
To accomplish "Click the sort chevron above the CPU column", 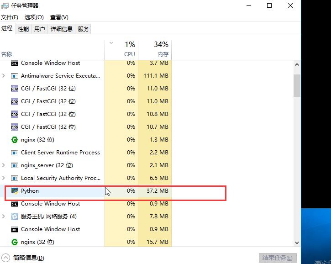I will tap(111, 43).
